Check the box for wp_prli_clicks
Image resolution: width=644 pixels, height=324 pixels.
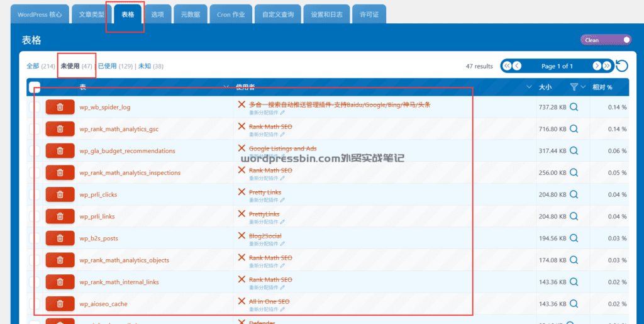click(35, 194)
